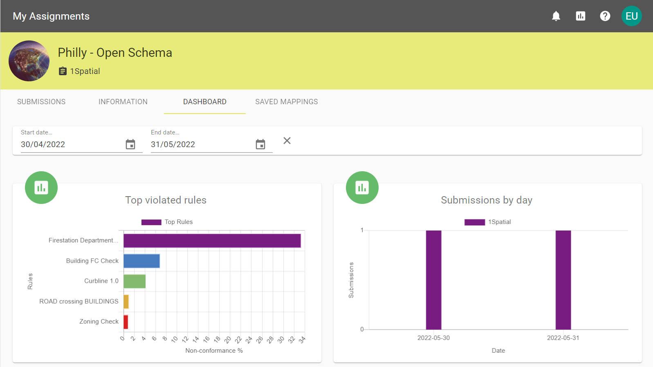Viewport: 653px width, 367px height.
Task: Open the Saved Mappings tab
Action: click(x=287, y=102)
